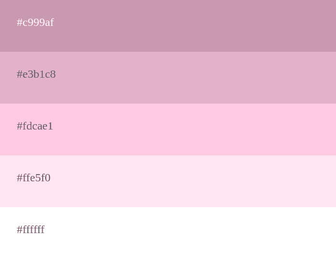Choose the white-labeled mauve hex code
This screenshot has height=259, width=336.
coord(35,23)
